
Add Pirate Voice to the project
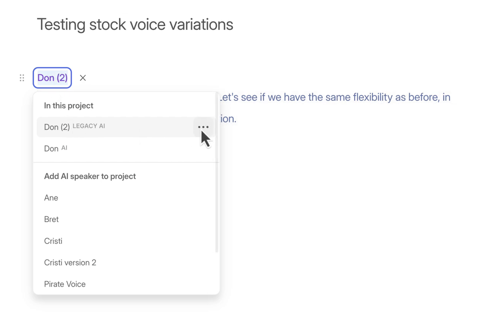tap(65, 284)
